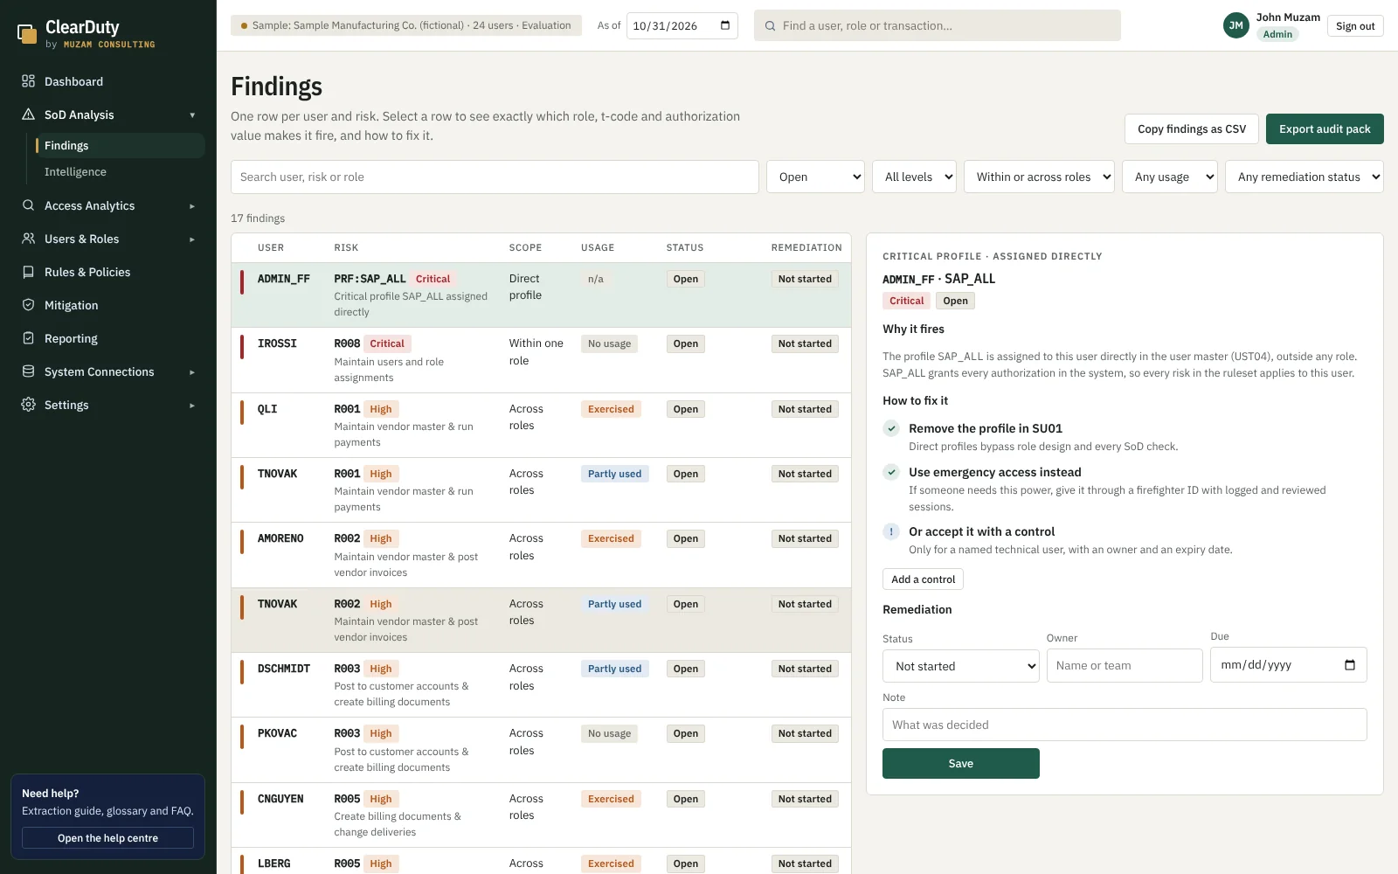Click the SoD Analysis warning-triangle icon
Screen dimensions: 1398x874
28,114
